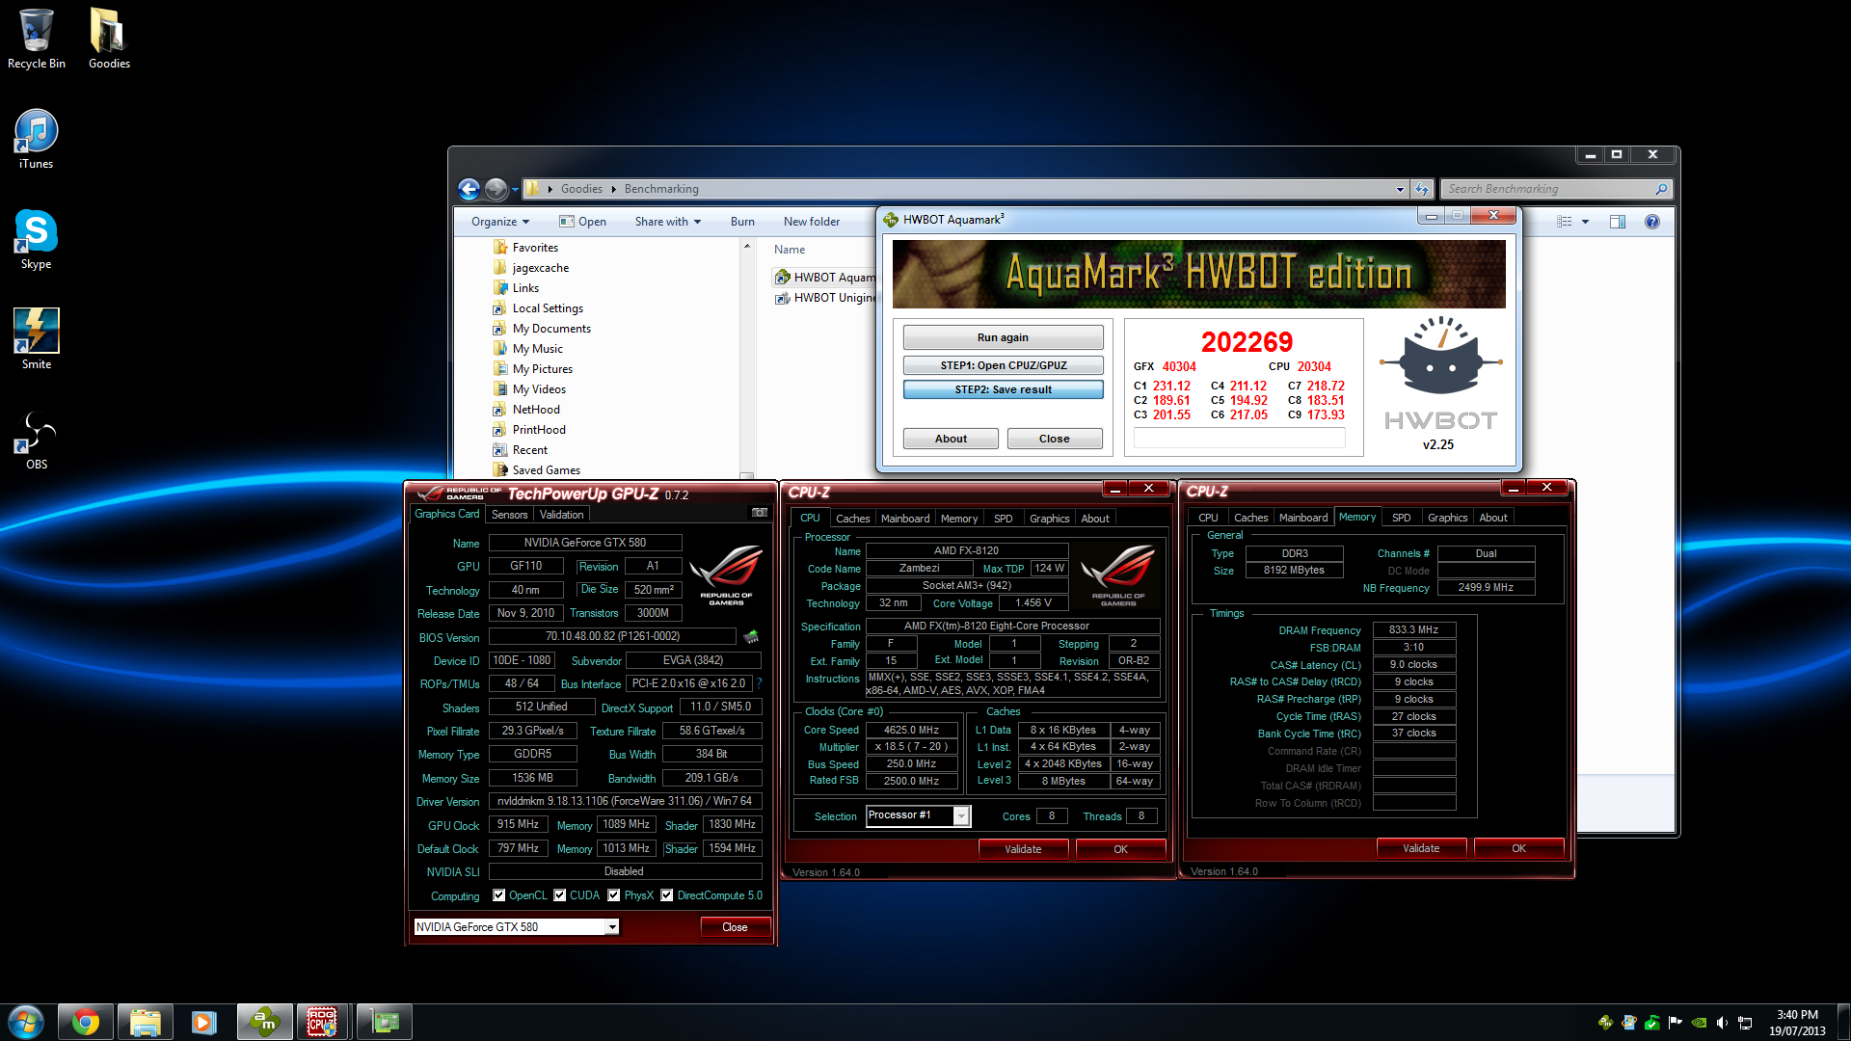This screenshot has width=1851, height=1041.
Task: Click the Close button in GPU-Z
Action: (x=735, y=927)
